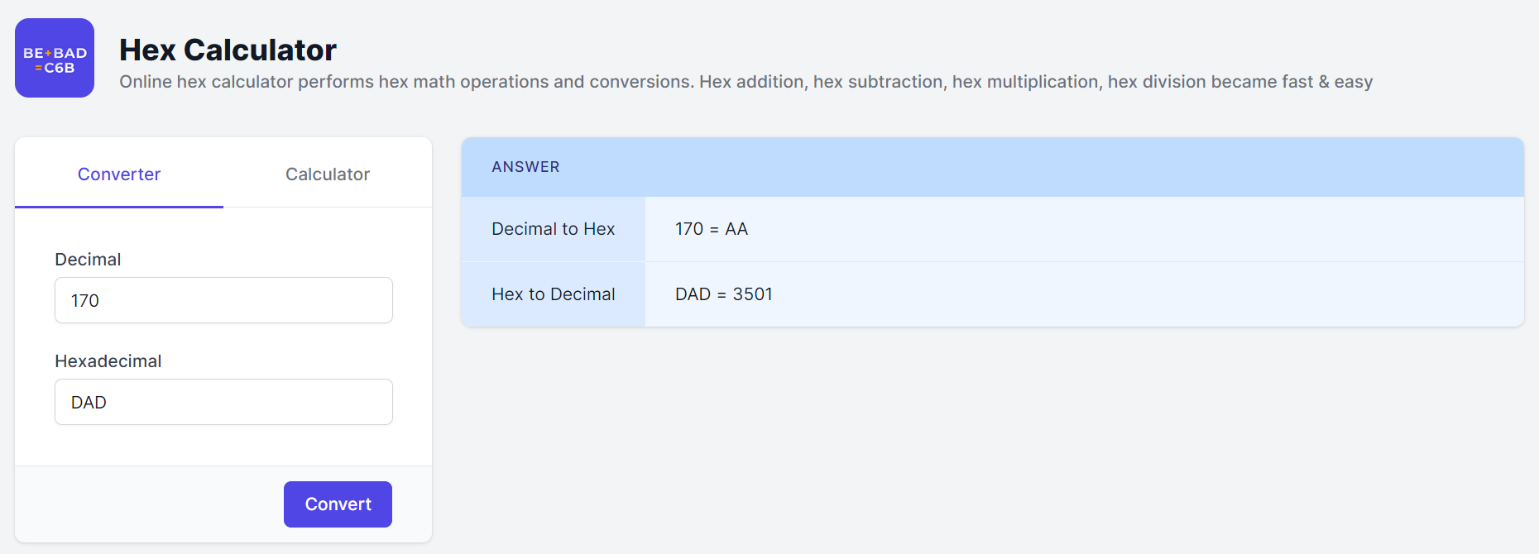Click the ANSWER panel header
Screen dimensions: 1539x554
pos(525,167)
